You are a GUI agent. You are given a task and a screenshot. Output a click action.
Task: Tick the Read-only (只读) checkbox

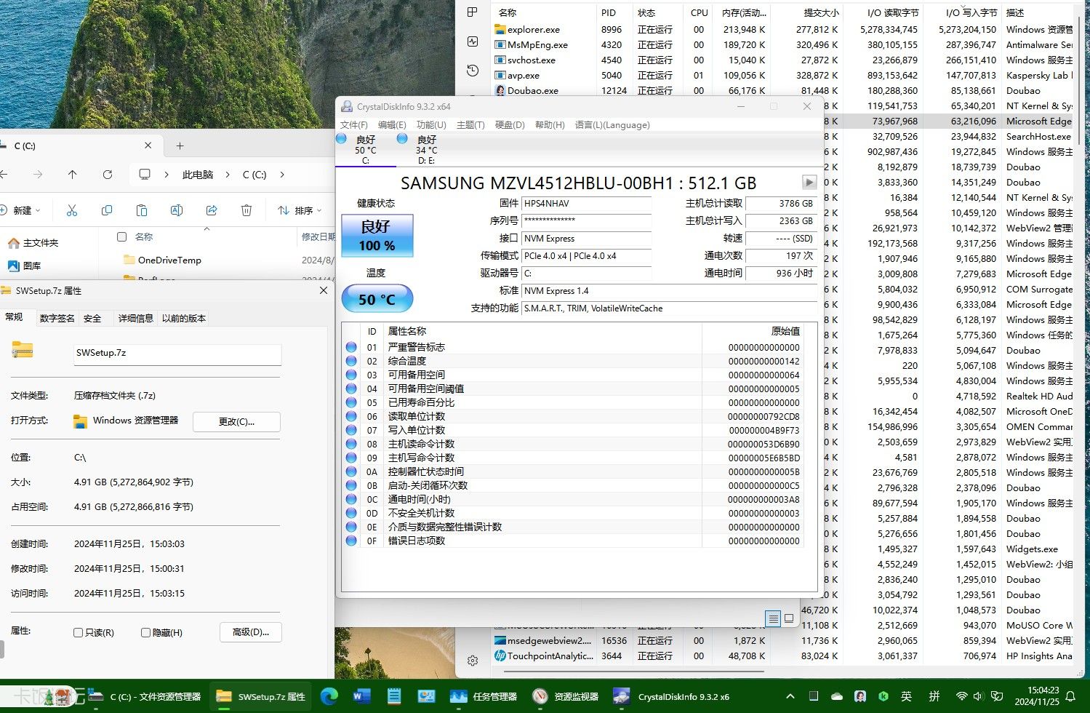(x=78, y=633)
